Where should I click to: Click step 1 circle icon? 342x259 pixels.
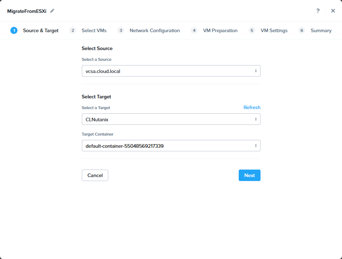(x=14, y=30)
